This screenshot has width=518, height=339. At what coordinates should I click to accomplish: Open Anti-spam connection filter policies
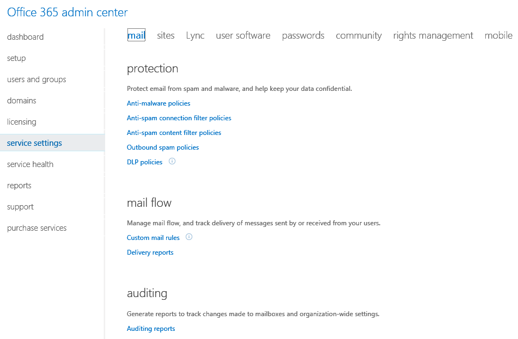click(179, 118)
